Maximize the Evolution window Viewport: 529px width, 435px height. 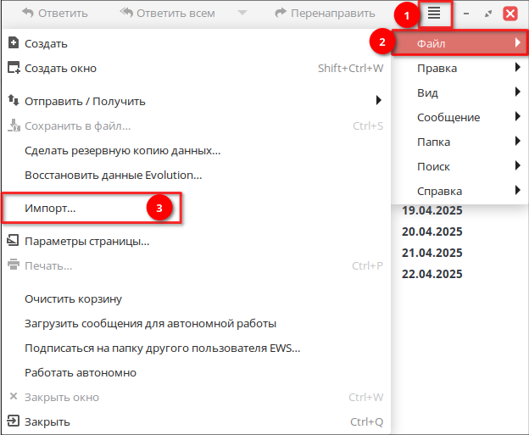(488, 14)
